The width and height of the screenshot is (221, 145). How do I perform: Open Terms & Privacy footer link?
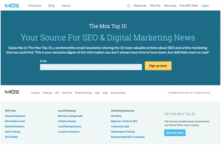tap(84, 93)
